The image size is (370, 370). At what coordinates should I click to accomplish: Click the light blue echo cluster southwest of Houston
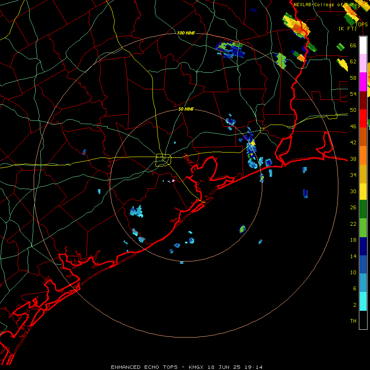(x=136, y=211)
